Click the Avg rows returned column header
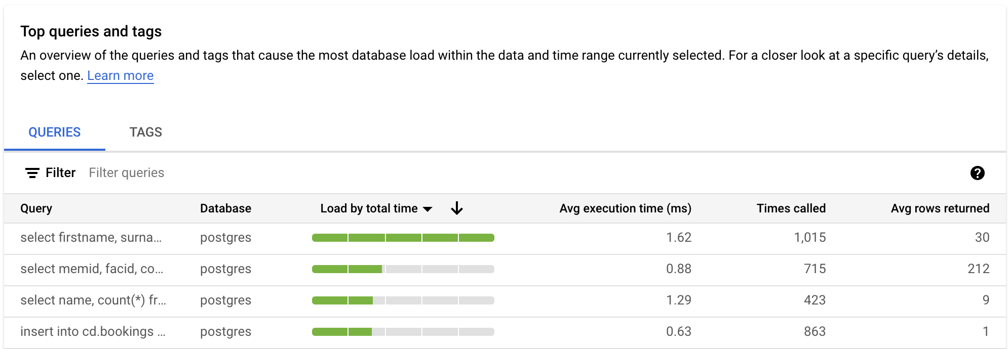This screenshot has width=1008, height=349. click(941, 208)
